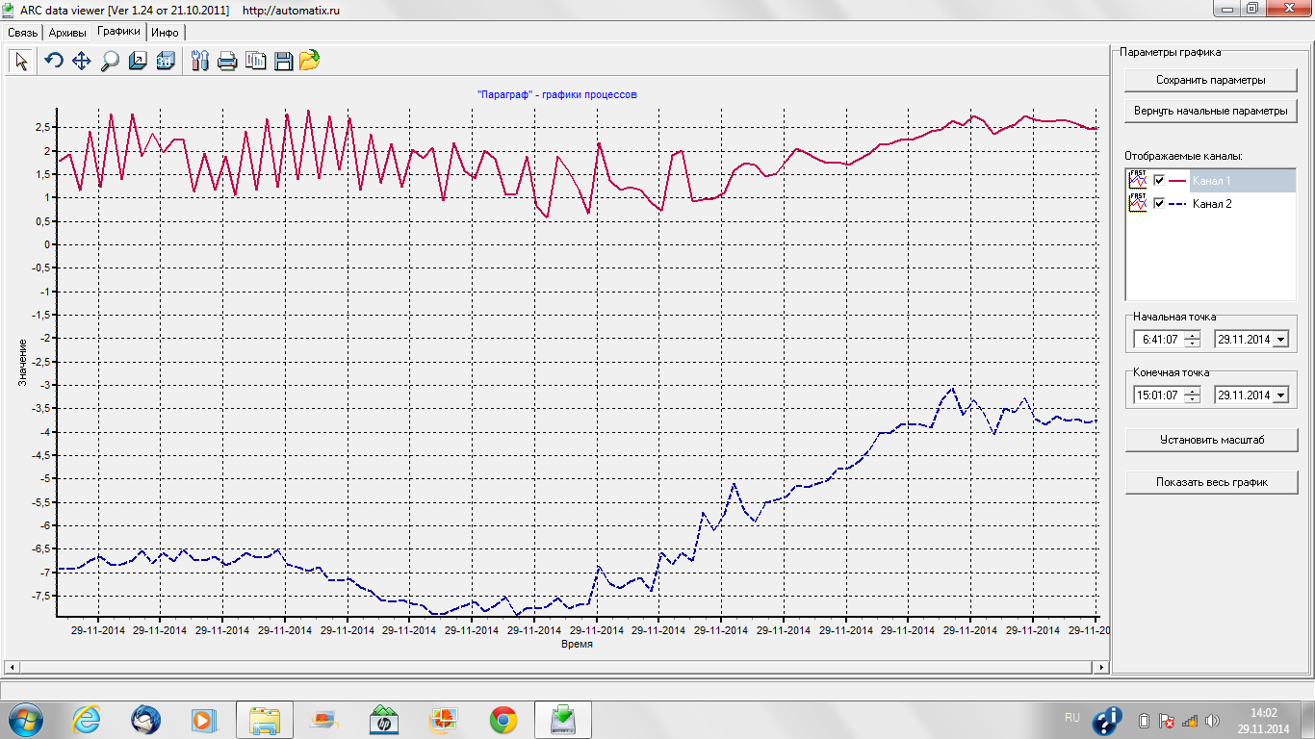
Task: Open the HP taskbar application
Action: click(383, 720)
